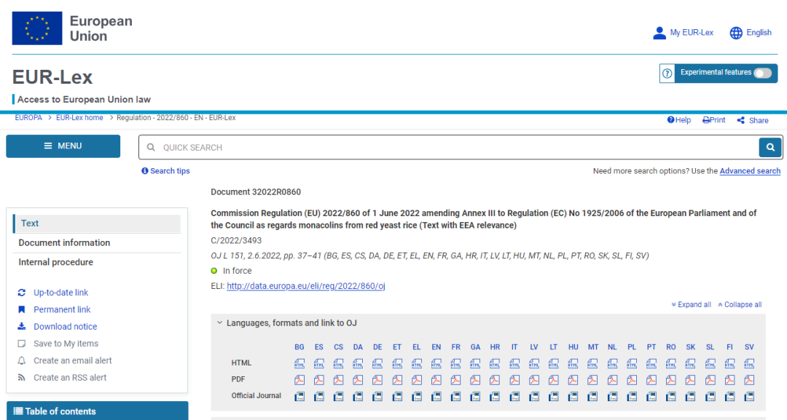Open the ELI data.europa.eu link

[305, 286]
